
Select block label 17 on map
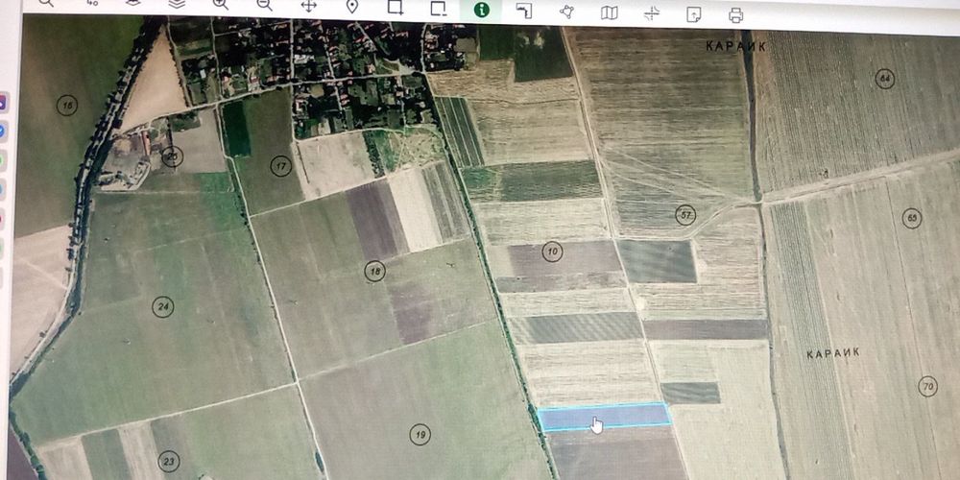(281, 166)
